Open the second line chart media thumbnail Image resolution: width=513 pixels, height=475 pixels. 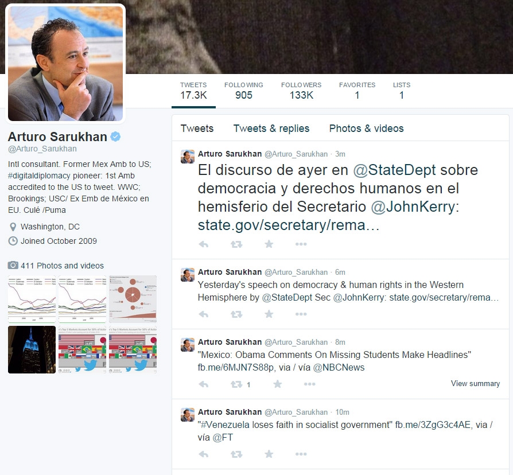point(82,299)
